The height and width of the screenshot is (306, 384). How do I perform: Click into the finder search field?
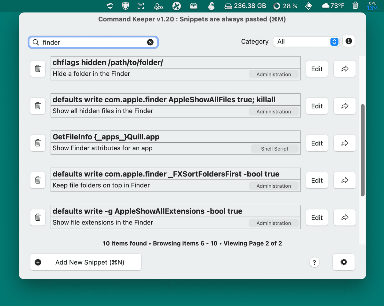coord(93,42)
